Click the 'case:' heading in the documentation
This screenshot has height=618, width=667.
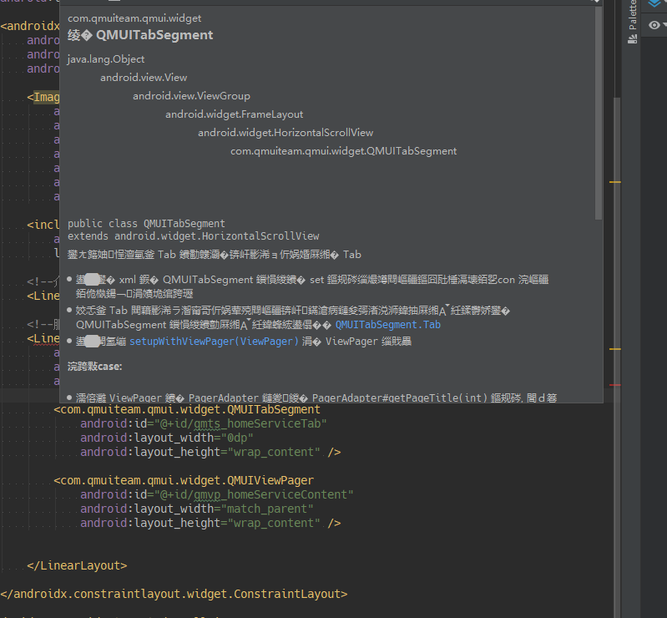click(x=109, y=367)
